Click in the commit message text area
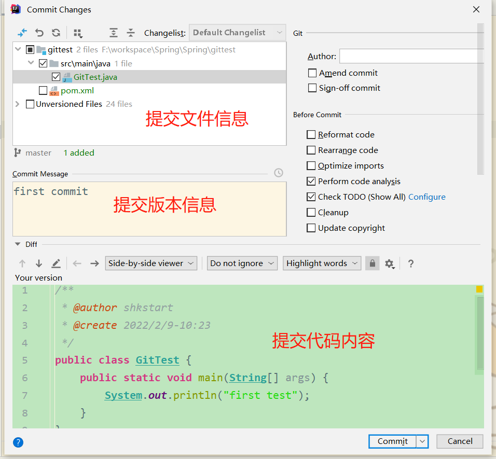Viewport: 496px width, 459px height. (x=149, y=209)
